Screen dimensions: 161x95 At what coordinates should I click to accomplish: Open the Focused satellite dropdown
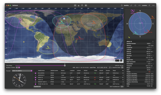coord(22,71)
